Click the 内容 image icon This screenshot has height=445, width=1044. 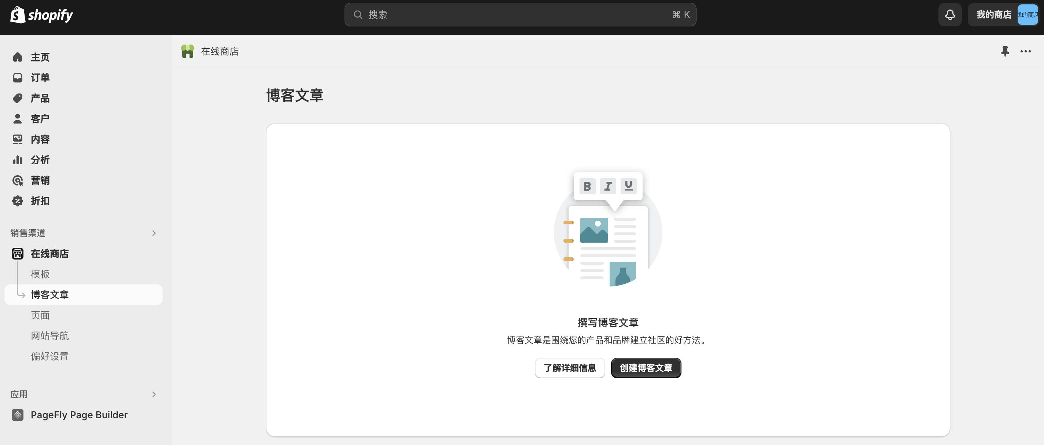(x=18, y=139)
